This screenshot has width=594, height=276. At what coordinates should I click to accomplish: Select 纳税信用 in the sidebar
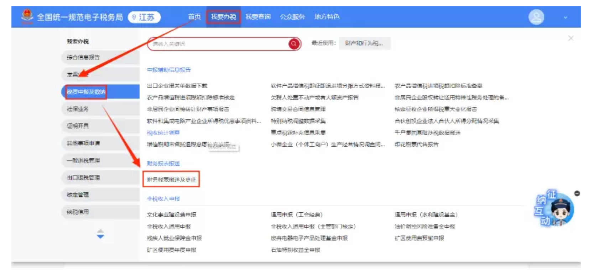[x=100, y=212]
